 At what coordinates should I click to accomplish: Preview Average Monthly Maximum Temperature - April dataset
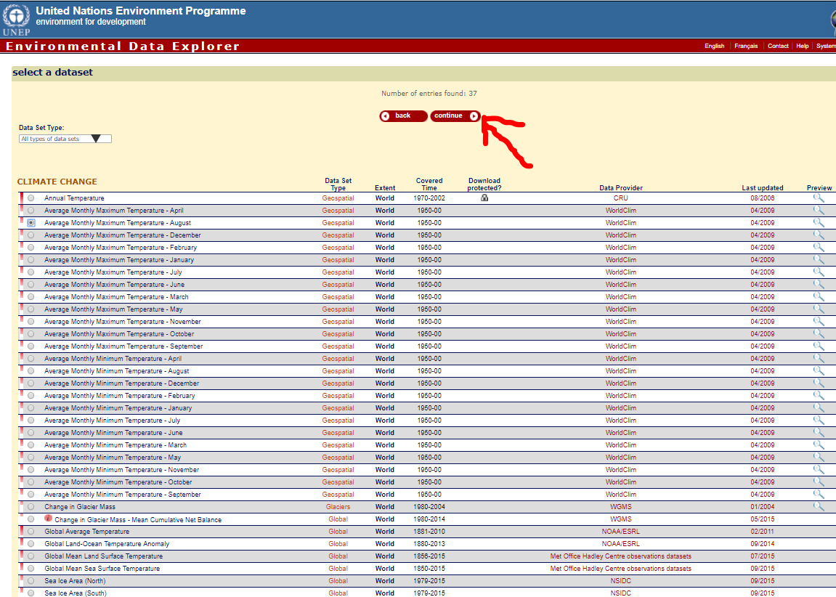pyautogui.click(x=819, y=210)
